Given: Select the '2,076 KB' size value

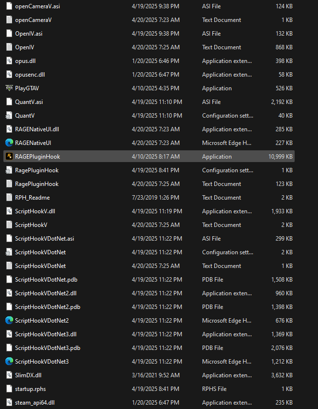Looking at the screenshot, I should click(x=282, y=348).
